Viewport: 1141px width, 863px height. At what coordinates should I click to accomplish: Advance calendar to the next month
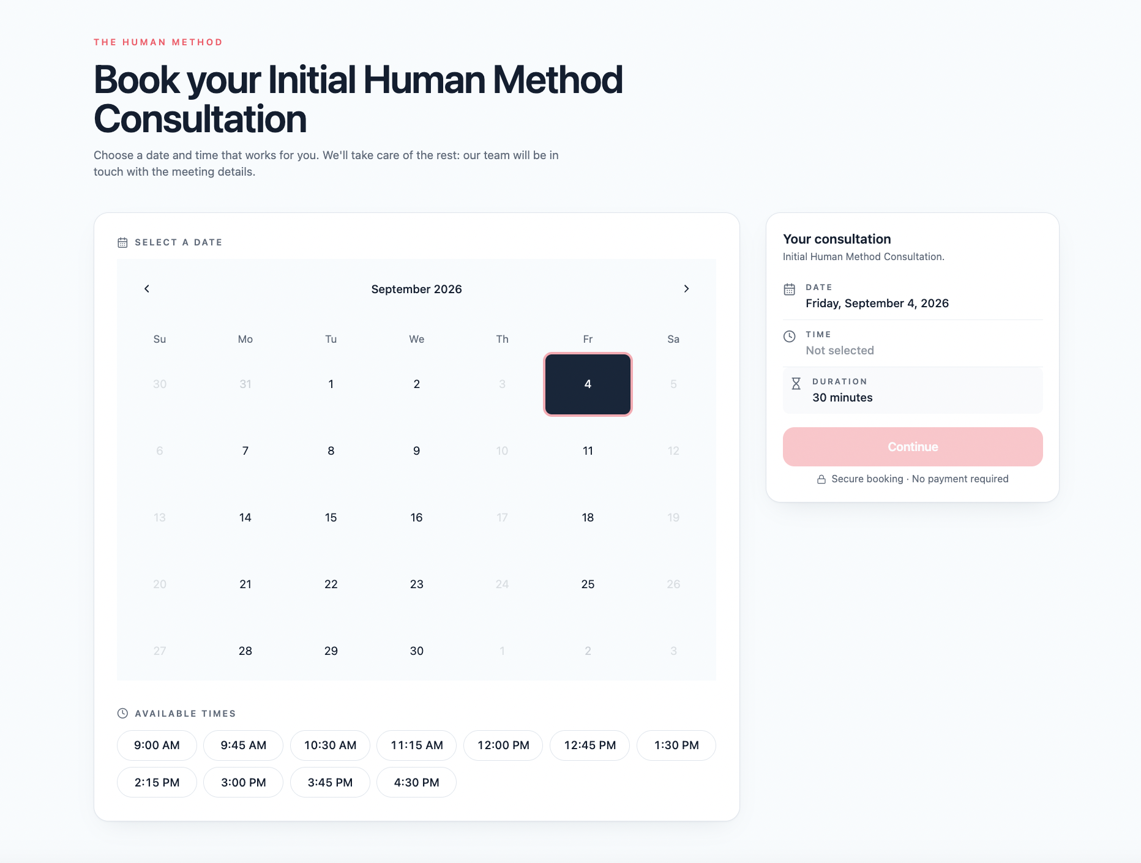coord(686,289)
